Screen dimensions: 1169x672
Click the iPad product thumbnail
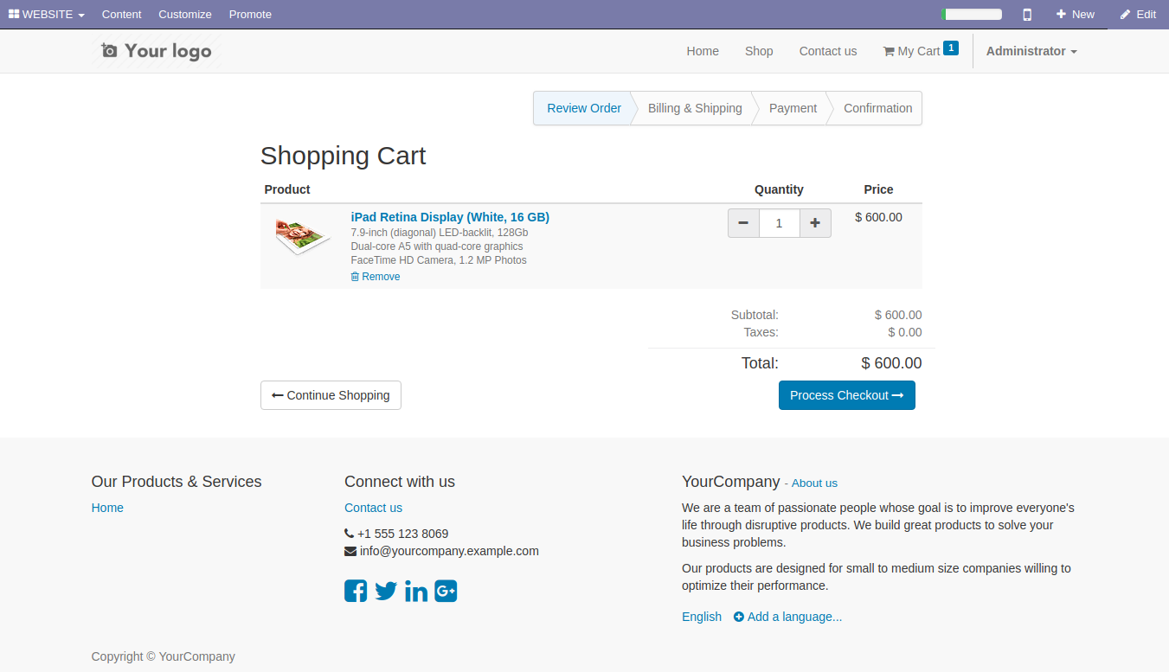pyautogui.click(x=303, y=236)
